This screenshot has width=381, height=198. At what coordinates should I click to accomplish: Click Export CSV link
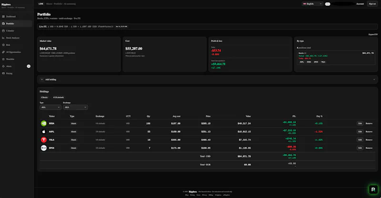(x=373, y=34)
